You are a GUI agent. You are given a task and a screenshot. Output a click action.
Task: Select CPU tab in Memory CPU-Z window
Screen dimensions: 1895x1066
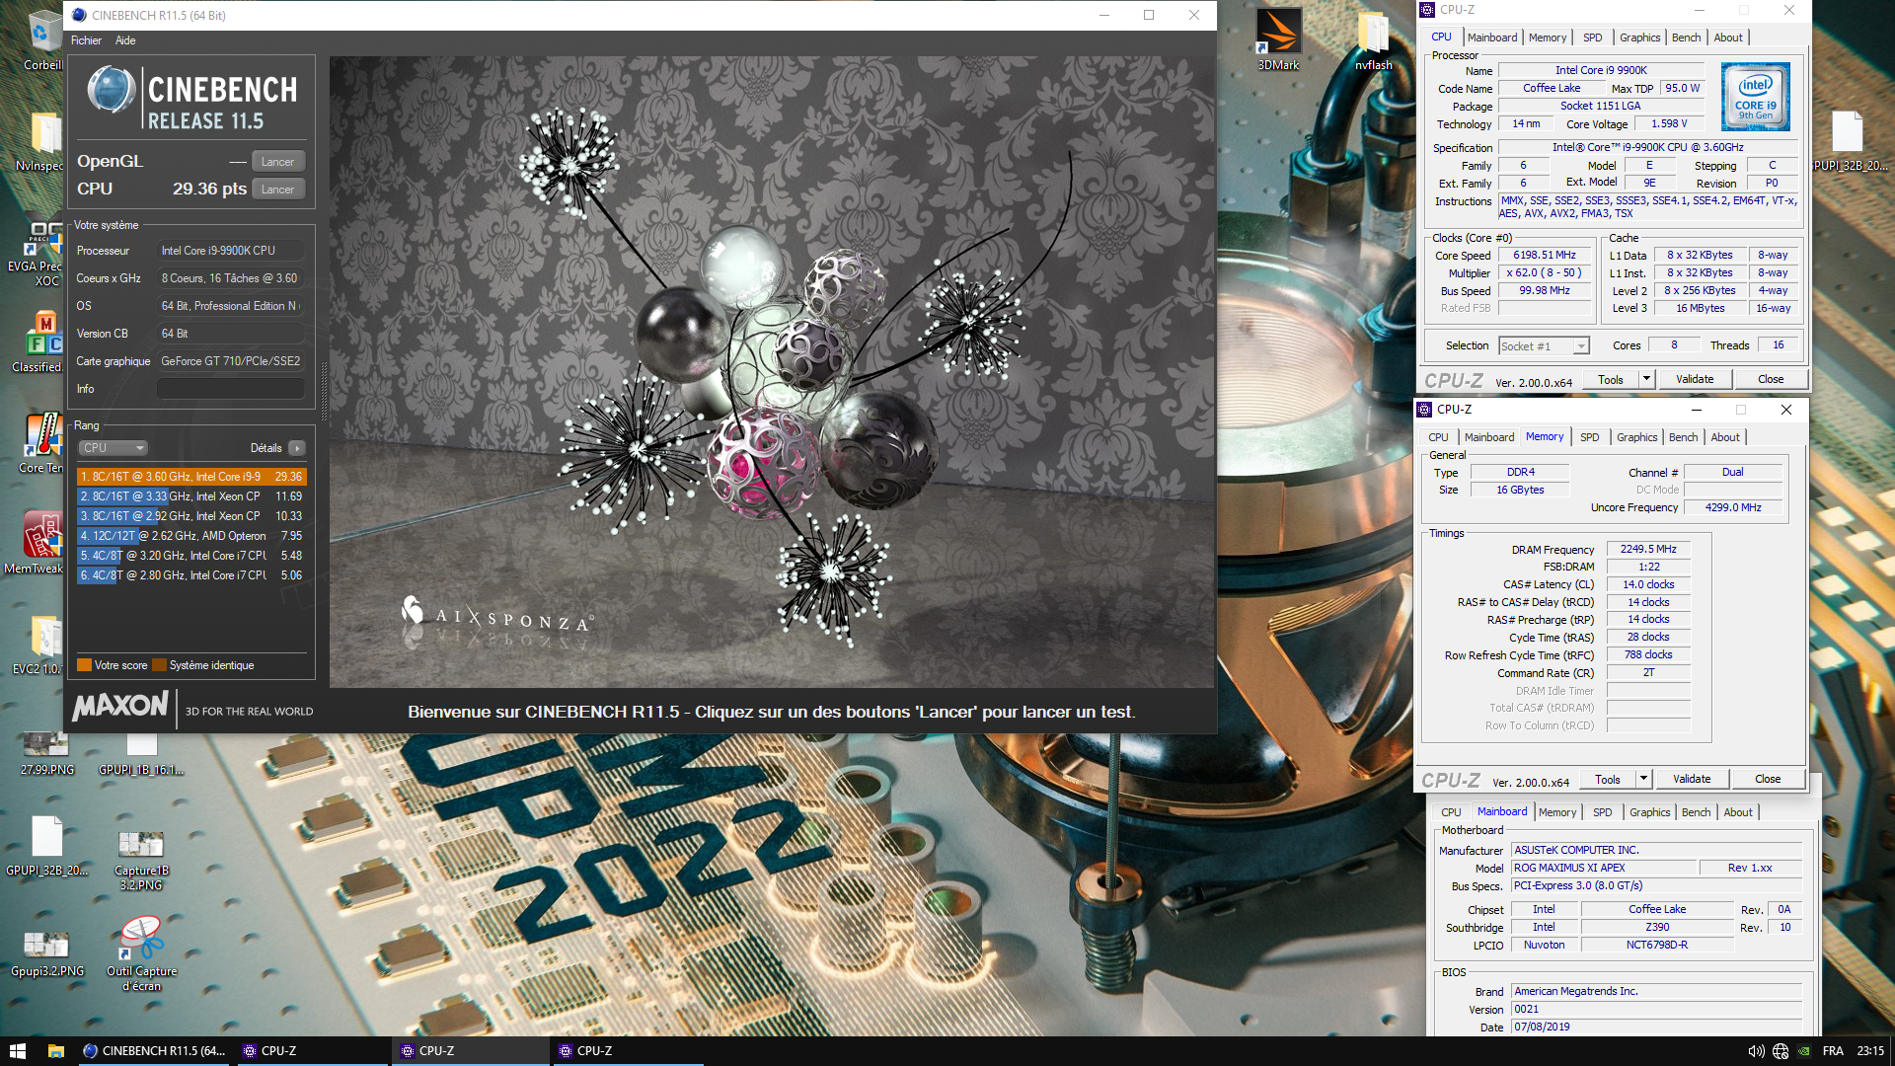pos(1439,437)
